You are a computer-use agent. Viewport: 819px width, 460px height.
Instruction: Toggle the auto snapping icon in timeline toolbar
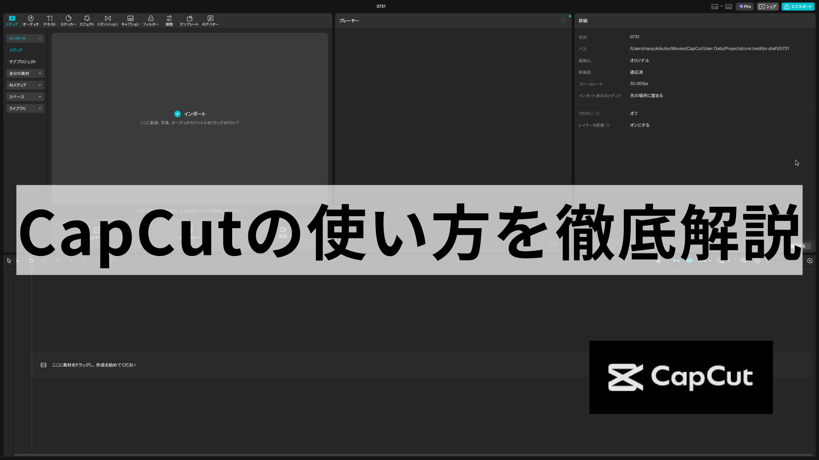(x=690, y=261)
